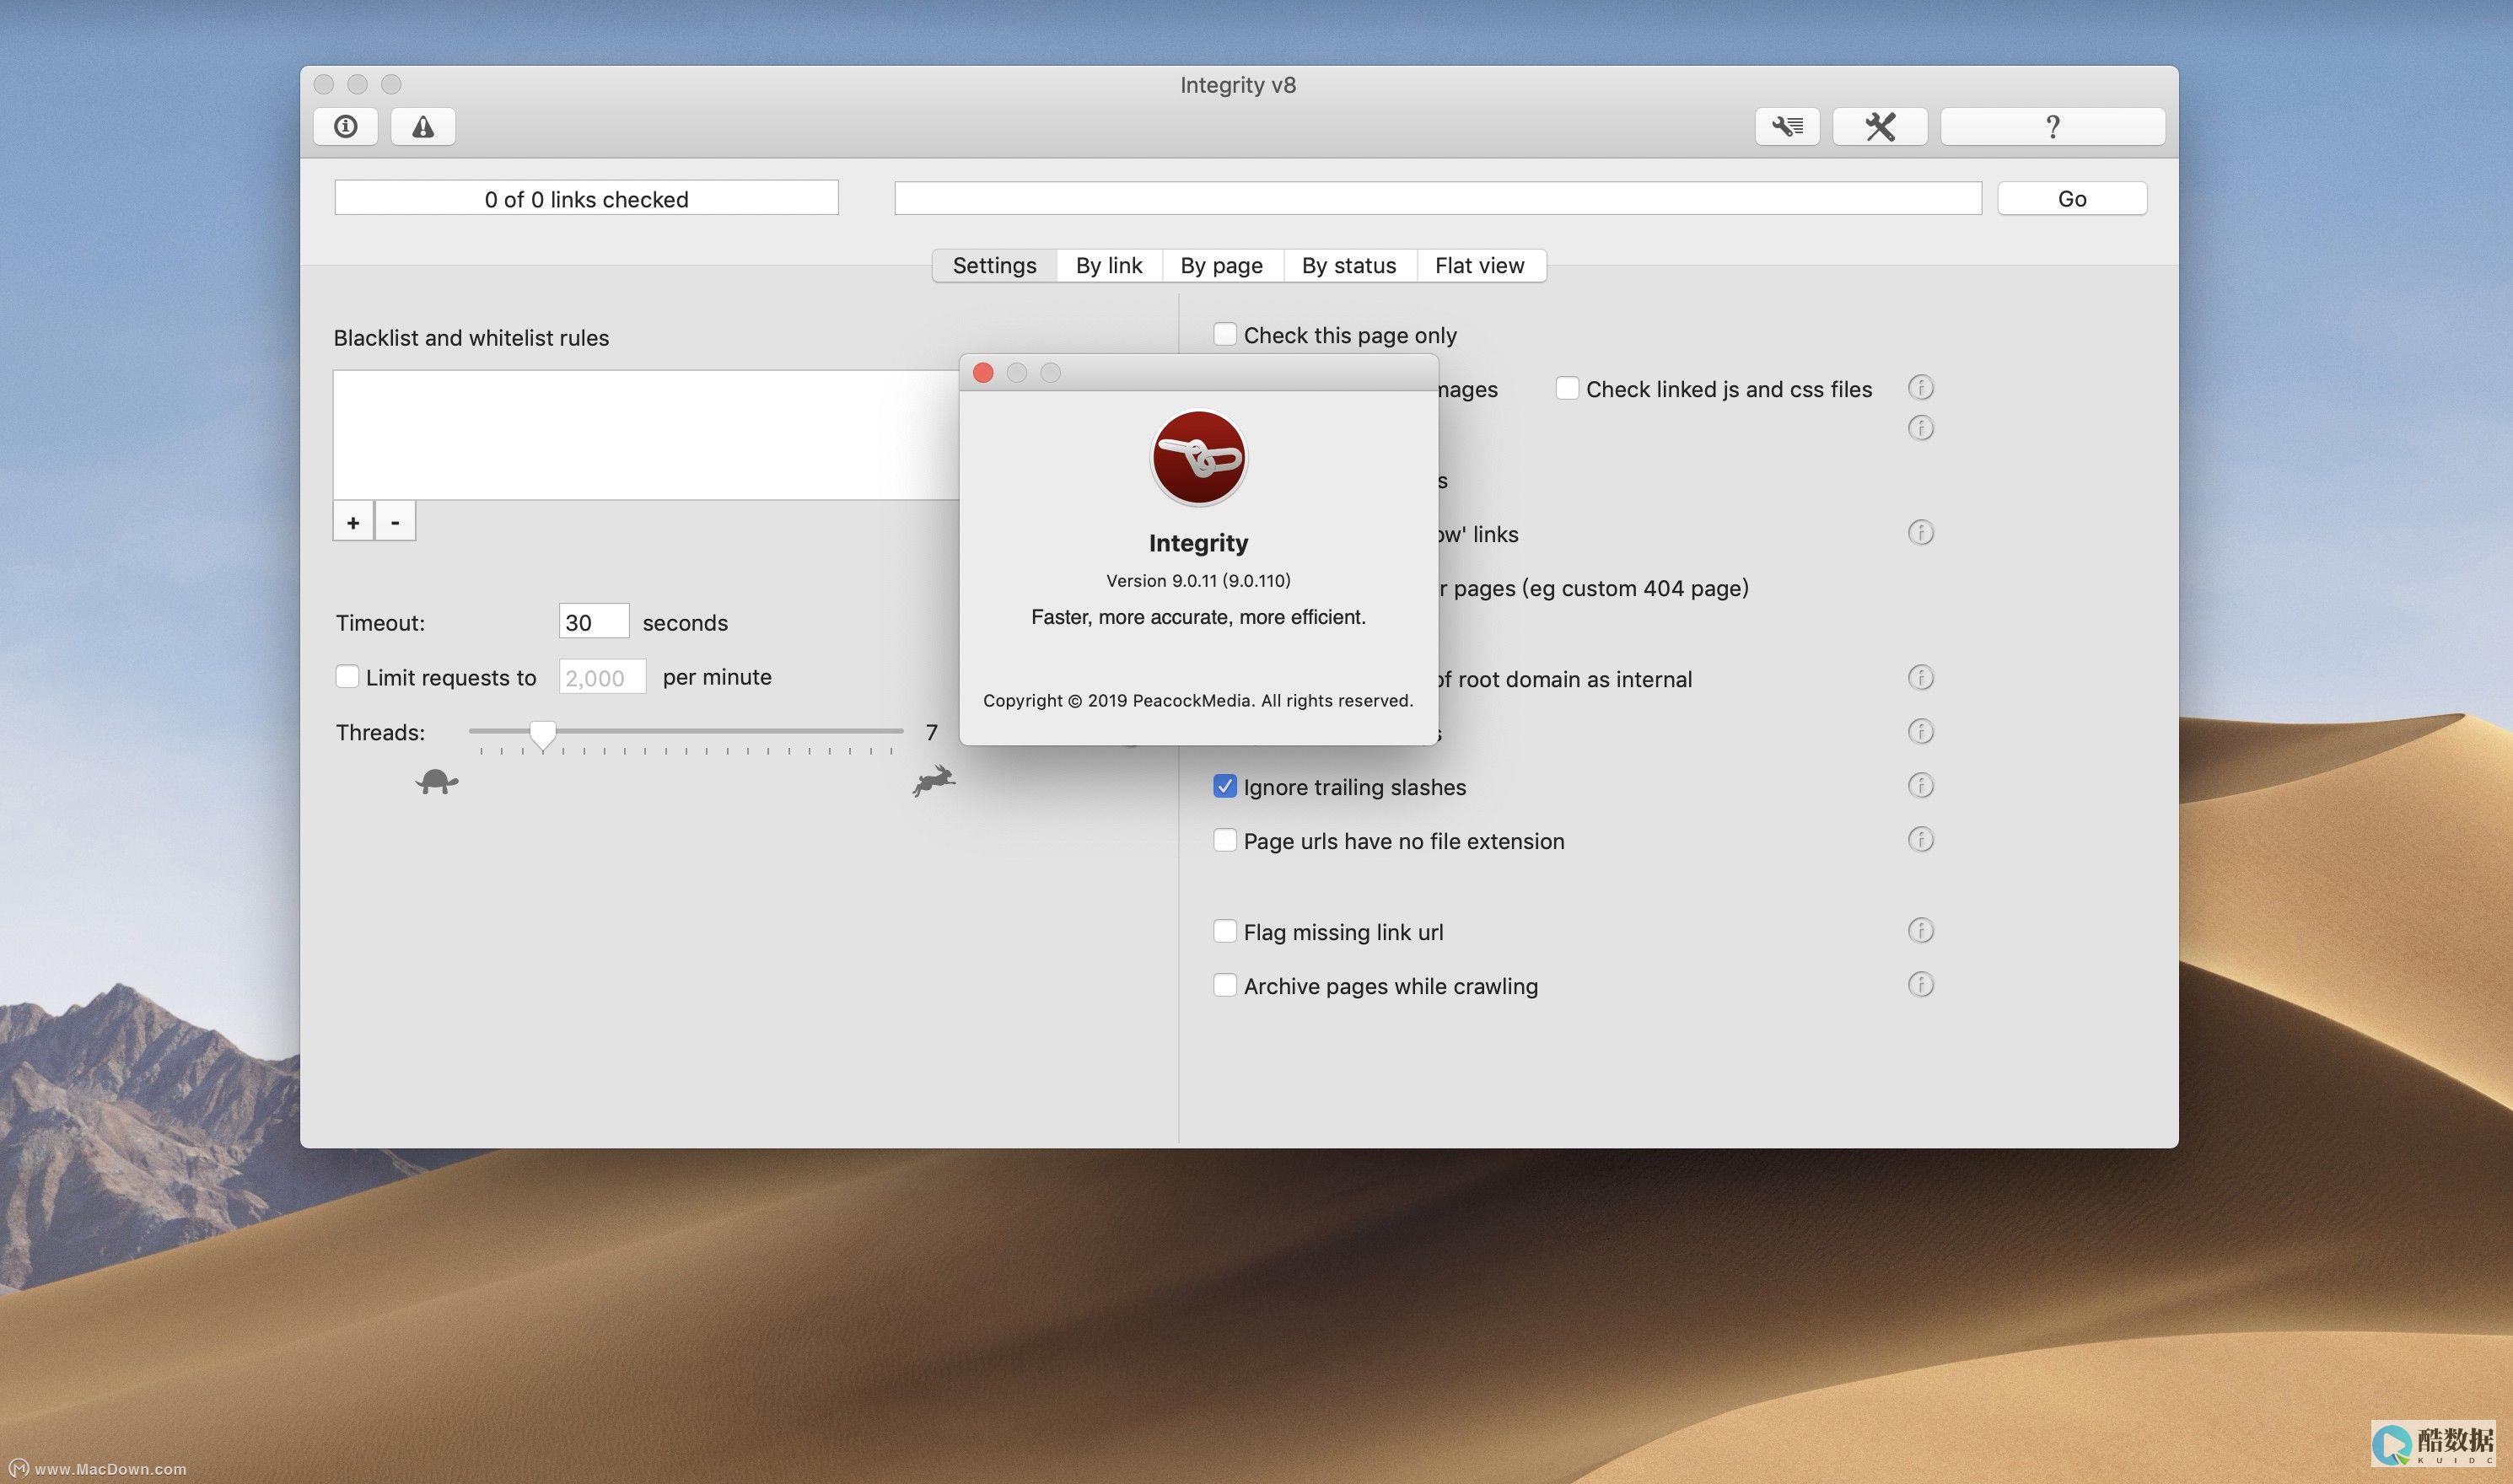Show info icon above Ignore trailing slashes row
2513x1484 pixels.
click(1920, 731)
